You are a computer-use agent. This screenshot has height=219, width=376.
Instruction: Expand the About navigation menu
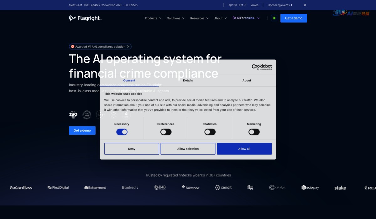(x=221, y=18)
